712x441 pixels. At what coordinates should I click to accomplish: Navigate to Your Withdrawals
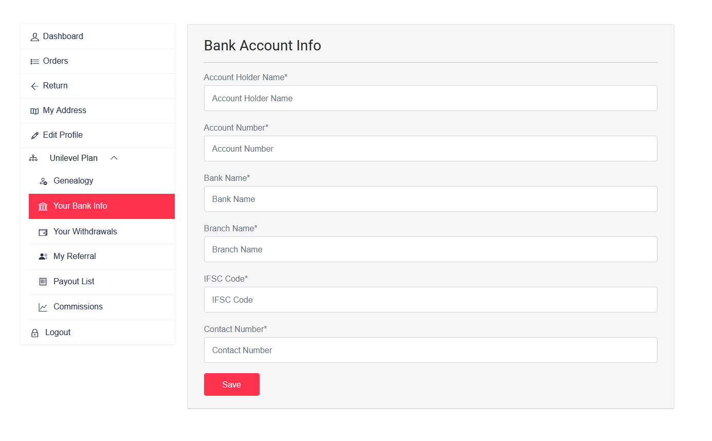[x=85, y=232]
